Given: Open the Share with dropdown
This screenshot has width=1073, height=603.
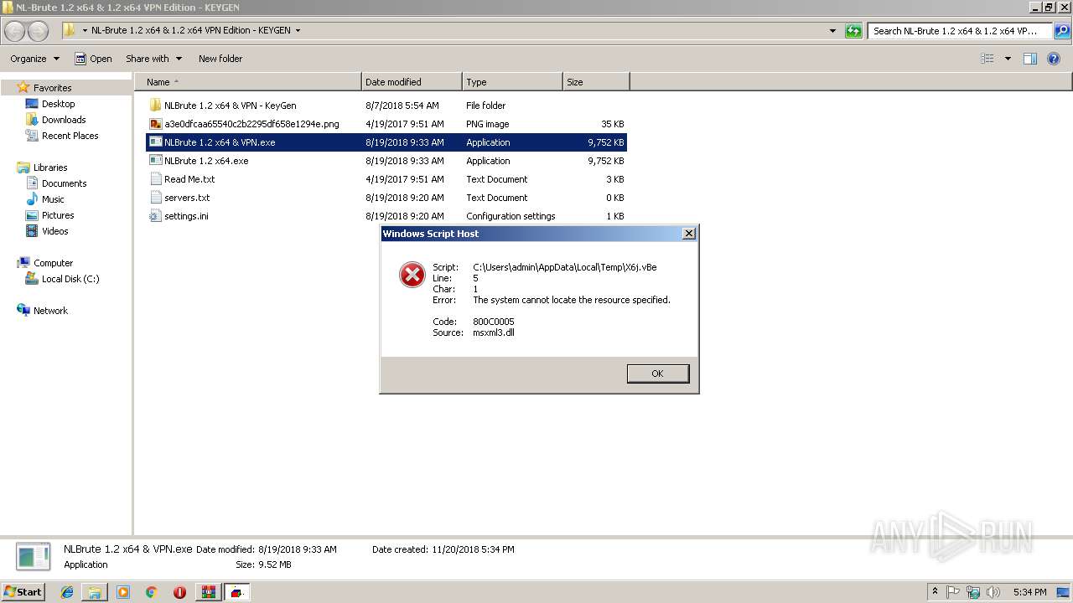Looking at the screenshot, I should coord(153,59).
